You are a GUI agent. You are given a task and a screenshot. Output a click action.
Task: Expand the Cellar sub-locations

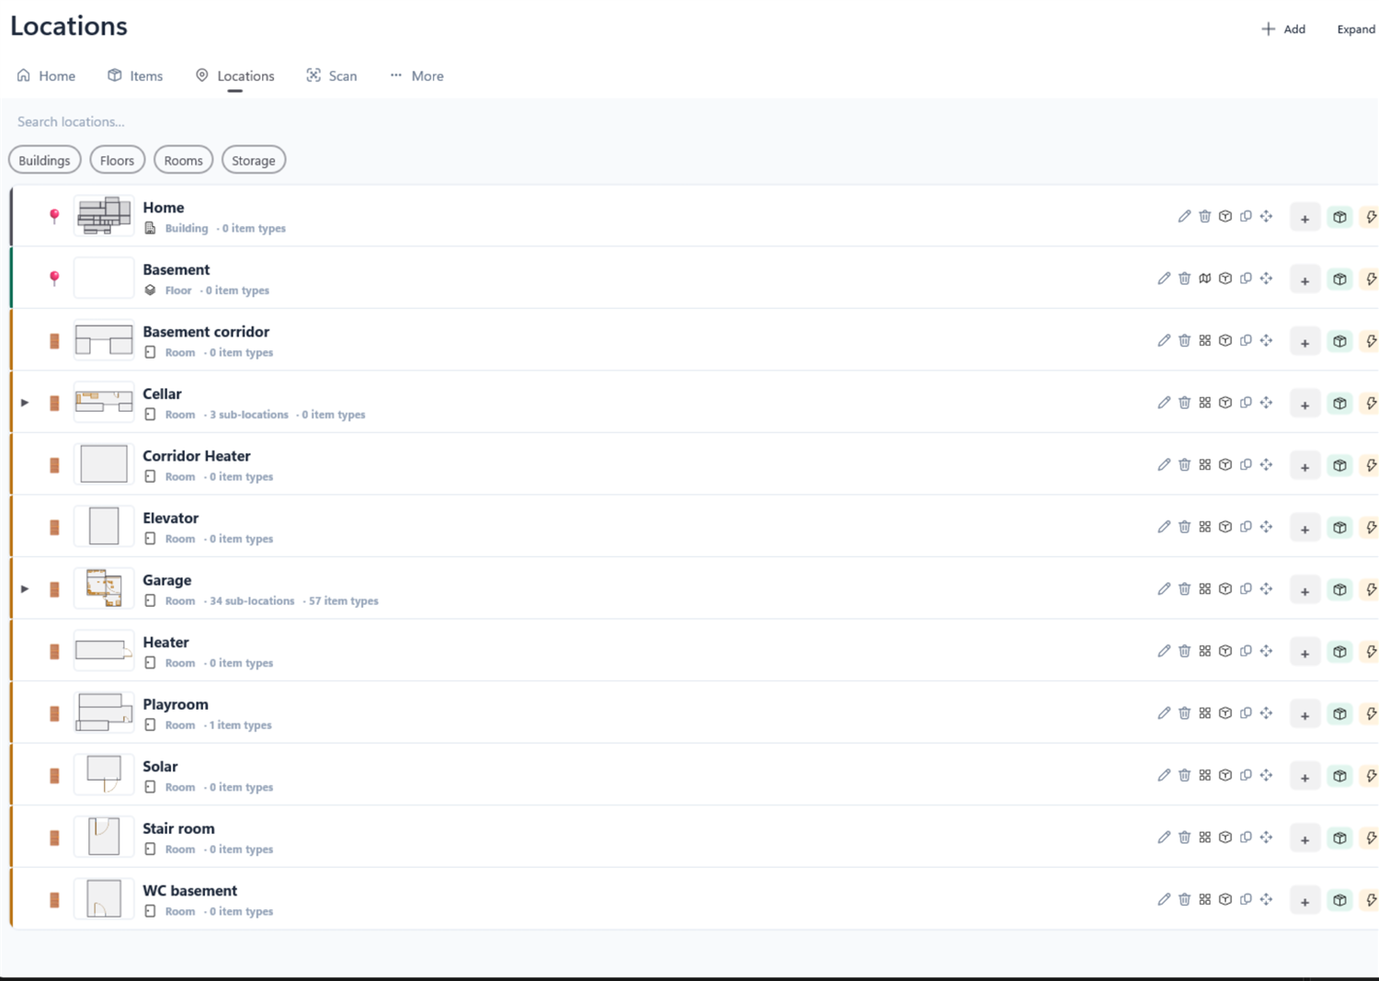25,403
